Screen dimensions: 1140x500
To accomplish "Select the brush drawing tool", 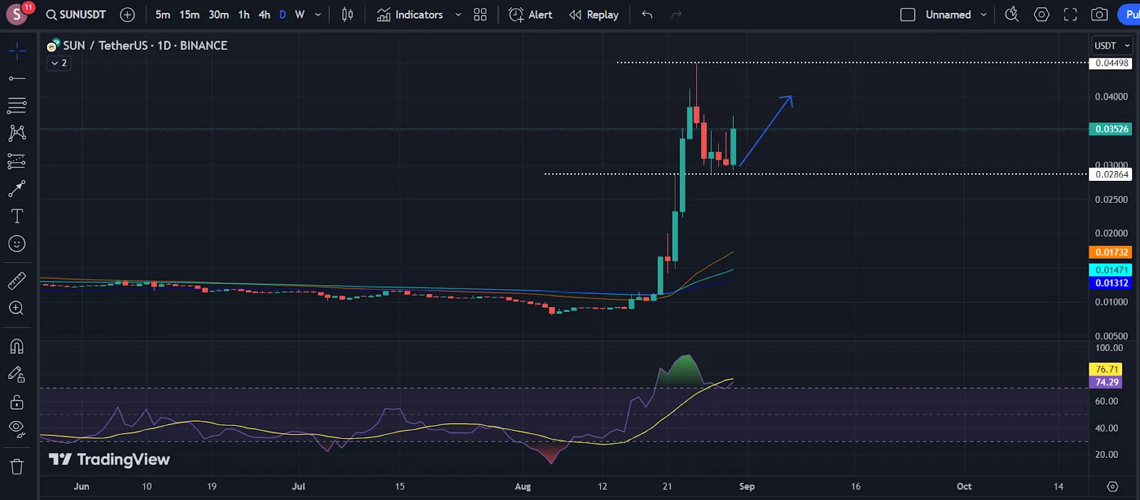I will [16, 189].
